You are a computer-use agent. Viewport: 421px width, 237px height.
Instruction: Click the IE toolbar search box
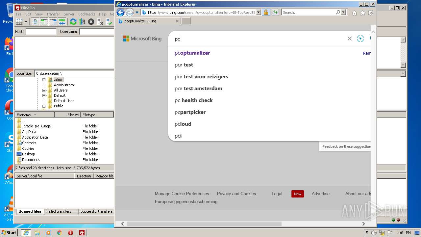308,13
